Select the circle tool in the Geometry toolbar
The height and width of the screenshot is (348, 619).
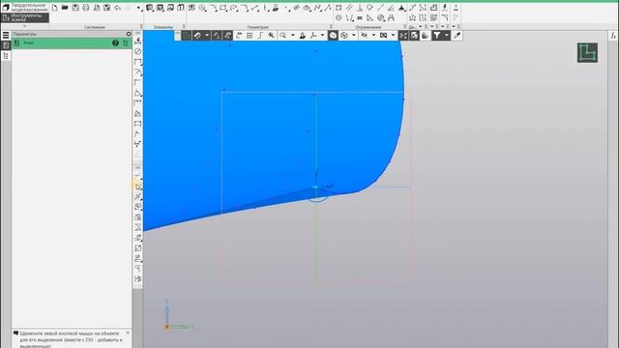coord(202,8)
